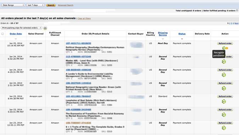Click the small icon beside Seller fulfilled pending
239x135 pixels.
tap(237, 10)
